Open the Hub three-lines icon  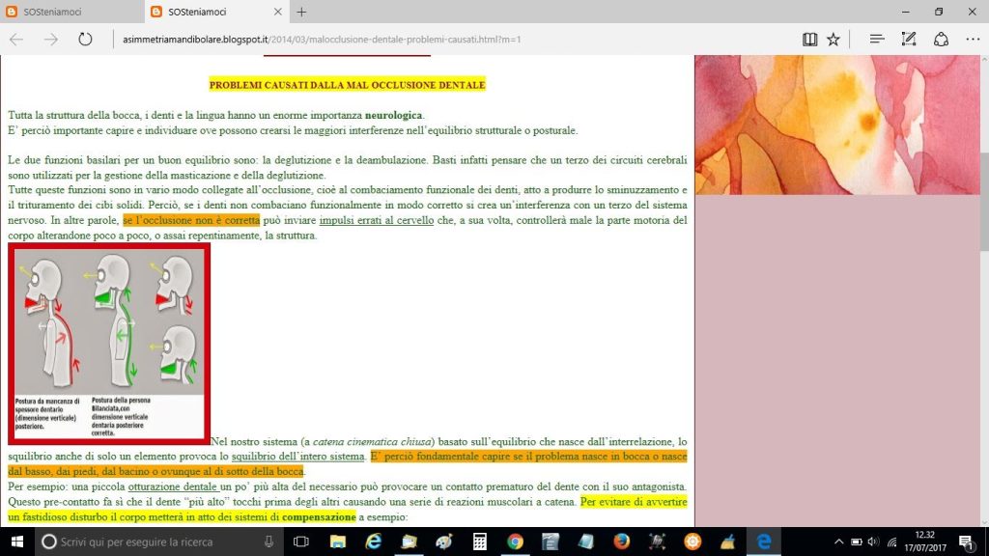click(876, 40)
